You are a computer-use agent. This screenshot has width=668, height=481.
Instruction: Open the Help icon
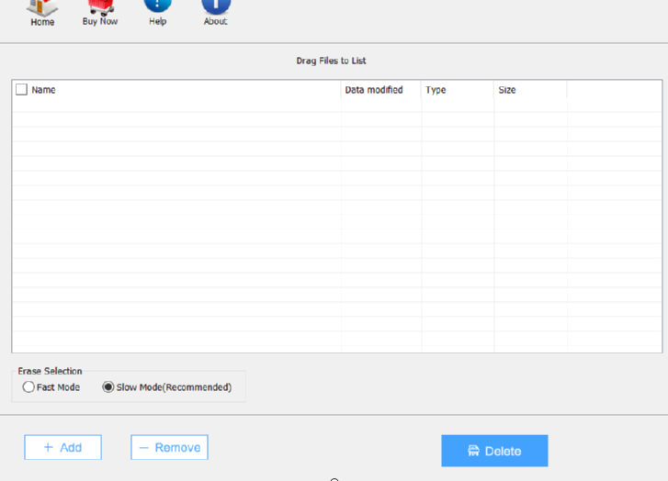158,6
